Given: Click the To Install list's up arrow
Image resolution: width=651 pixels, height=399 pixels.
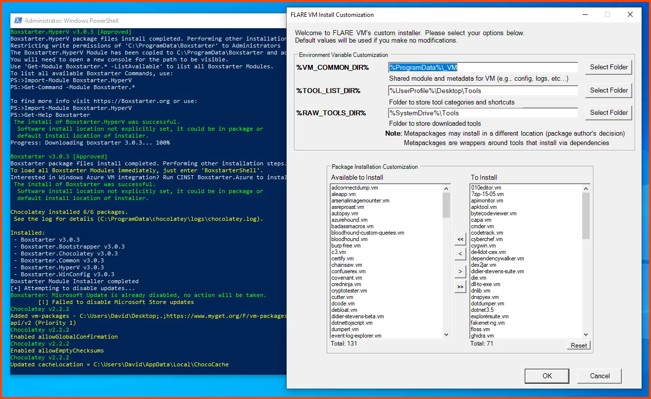Looking at the screenshot, I should 586,189.
